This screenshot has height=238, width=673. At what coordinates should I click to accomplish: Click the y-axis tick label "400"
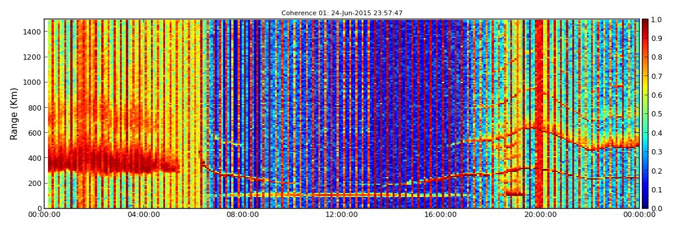click(35, 158)
